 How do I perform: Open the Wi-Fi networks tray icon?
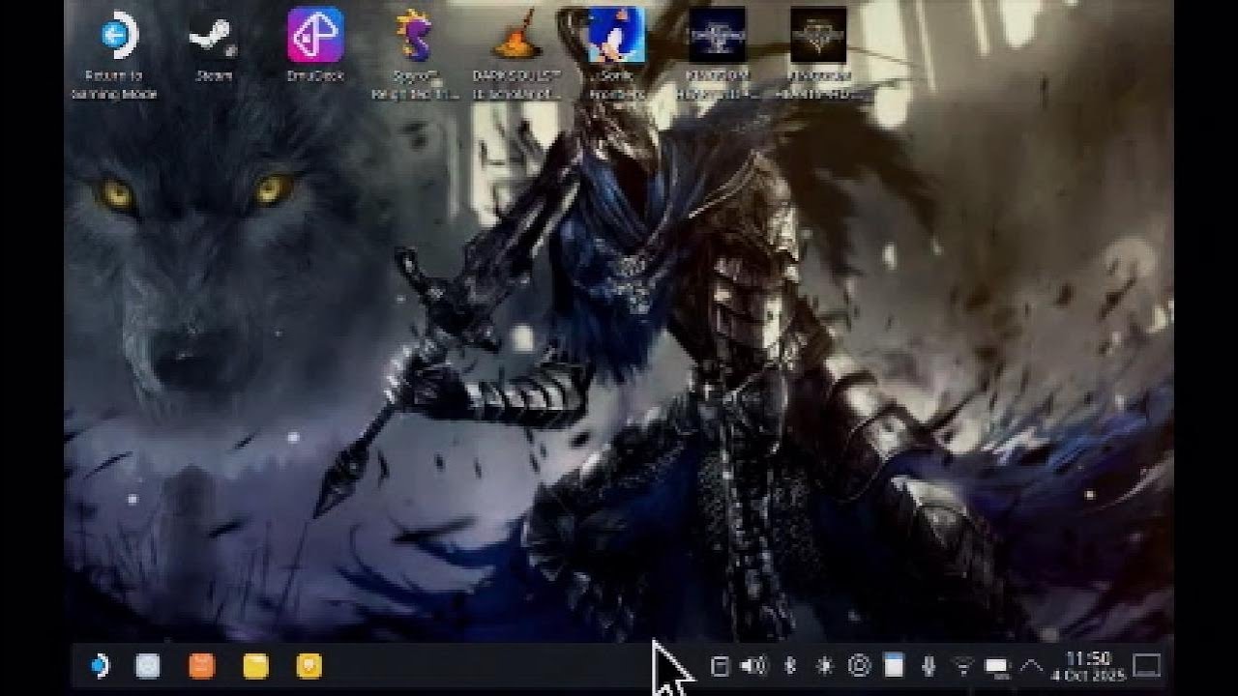point(962,665)
